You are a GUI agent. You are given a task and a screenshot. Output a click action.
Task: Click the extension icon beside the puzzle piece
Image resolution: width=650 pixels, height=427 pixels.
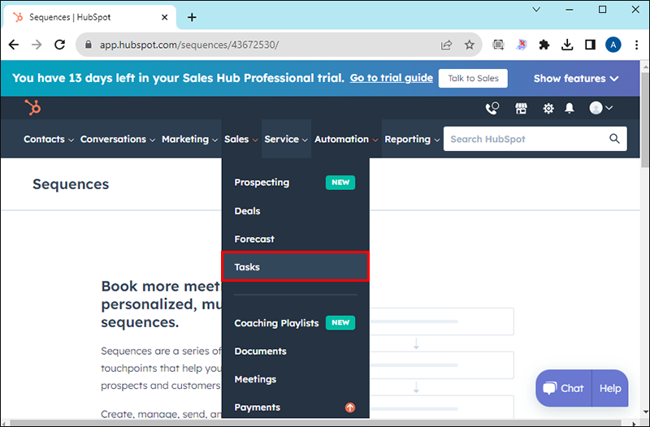522,45
